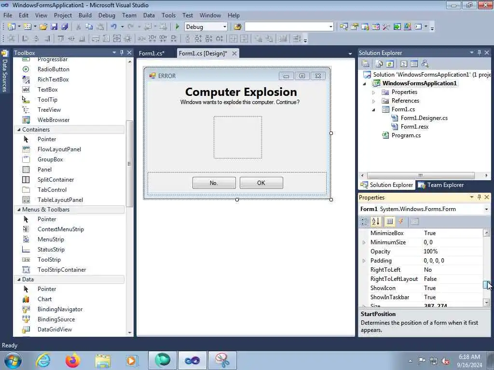Open the Data Sources side tab
The image size is (494, 370).
(x=4, y=71)
